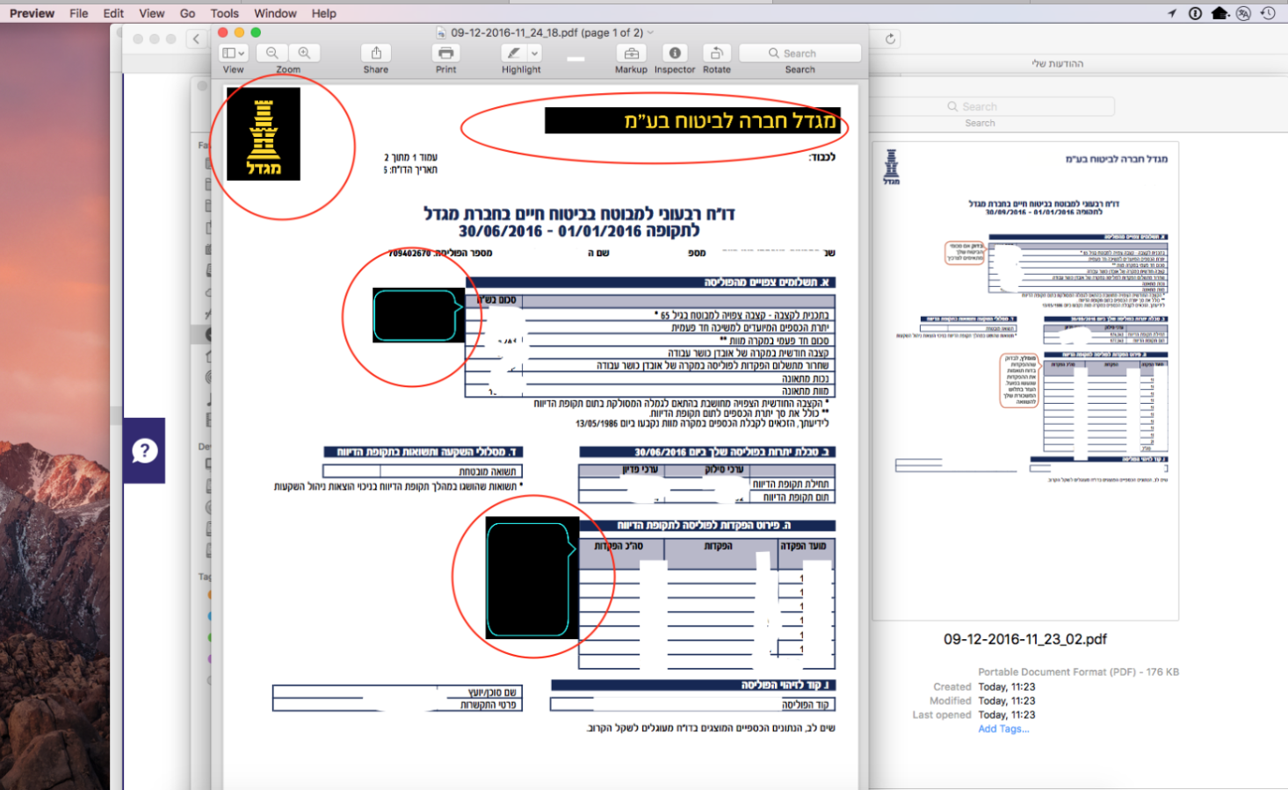Click the PDF proxy icon in title bar
1288x790 pixels.
[441, 32]
